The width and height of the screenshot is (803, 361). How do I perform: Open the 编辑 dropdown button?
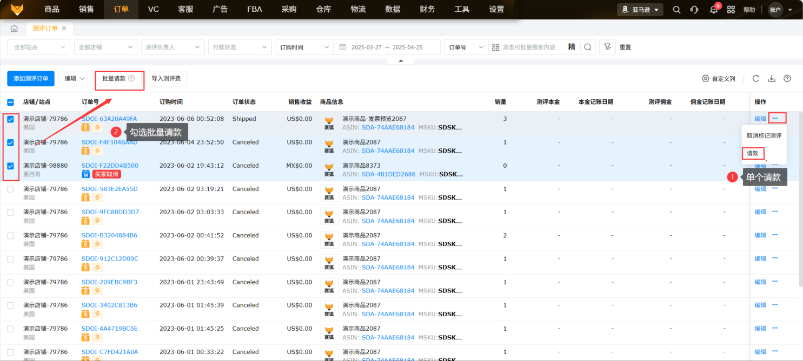[x=75, y=79]
